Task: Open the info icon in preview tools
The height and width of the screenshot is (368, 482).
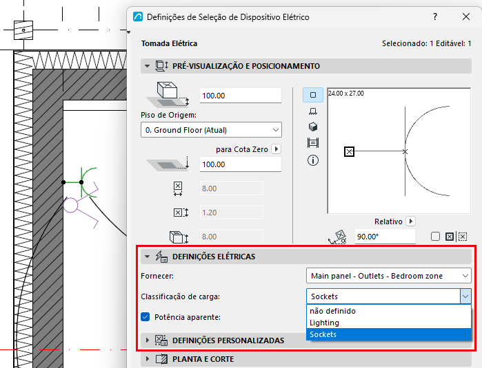Action: pos(313,160)
